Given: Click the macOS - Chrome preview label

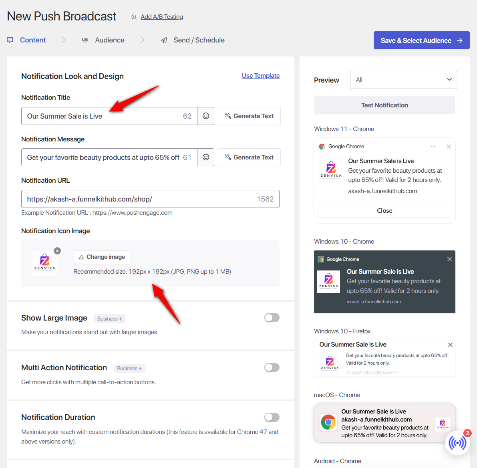Looking at the screenshot, I should click(337, 395).
